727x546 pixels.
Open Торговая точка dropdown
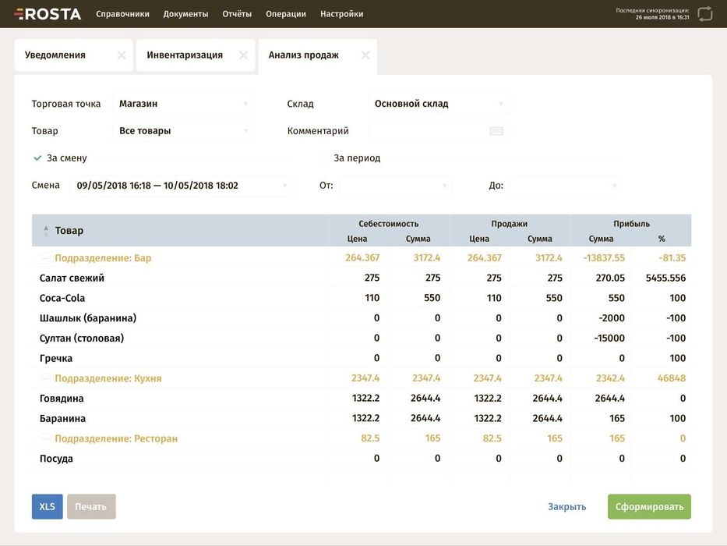pyautogui.click(x=182, y=104)
